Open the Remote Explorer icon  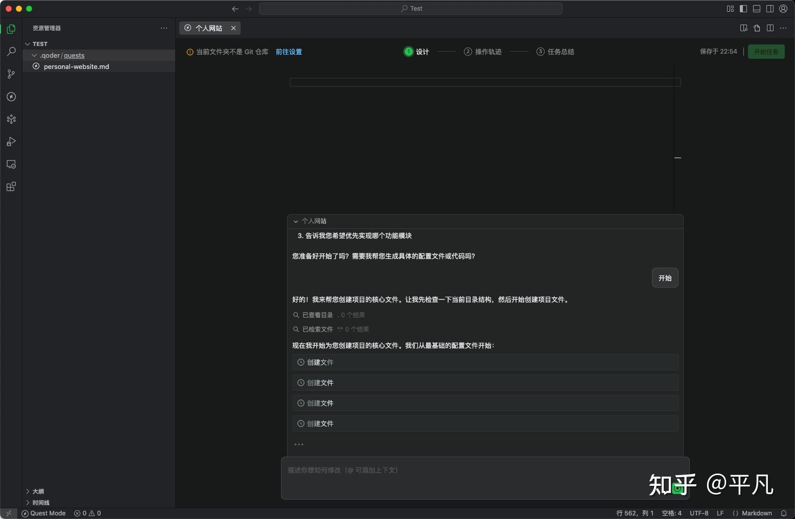(x=11, y=164)
